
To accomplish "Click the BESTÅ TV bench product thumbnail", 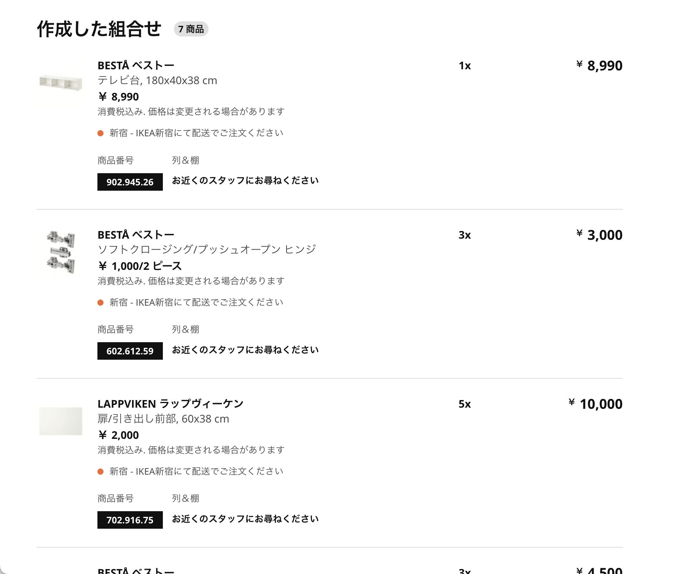I will pos(61,82).
